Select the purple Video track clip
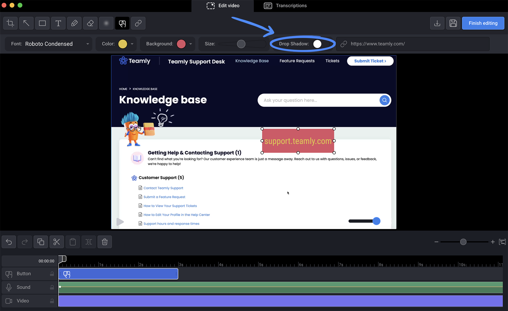Image resolution: width=508 pixels, height=311 pixels. coord(281,301)
